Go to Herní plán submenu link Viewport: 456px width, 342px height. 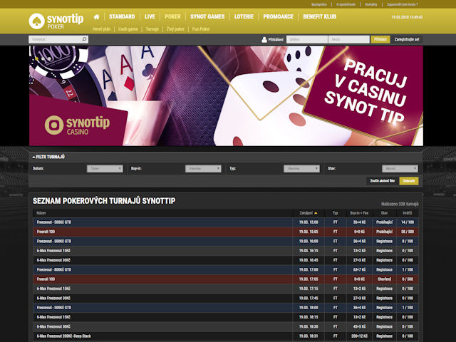click(101, 29)
